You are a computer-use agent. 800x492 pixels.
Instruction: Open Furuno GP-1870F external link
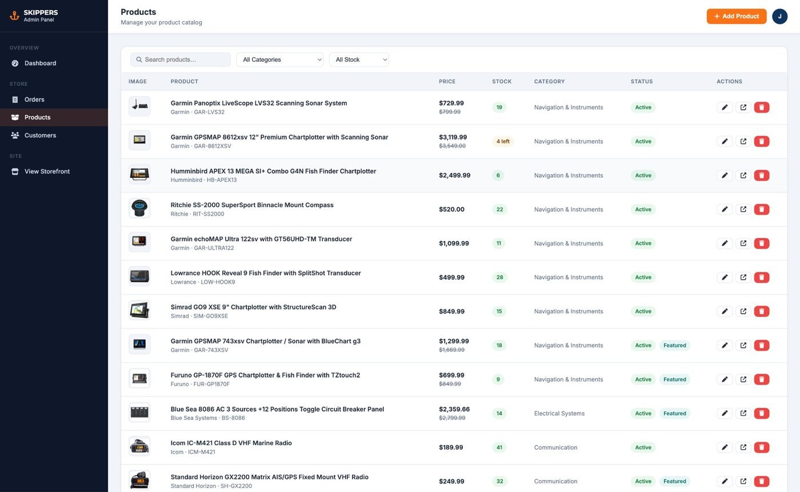(743, 379)
